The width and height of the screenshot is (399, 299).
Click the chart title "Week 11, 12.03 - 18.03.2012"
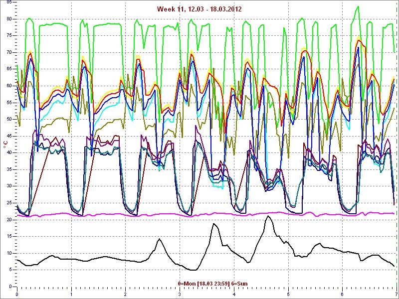(x=199, y=9)
